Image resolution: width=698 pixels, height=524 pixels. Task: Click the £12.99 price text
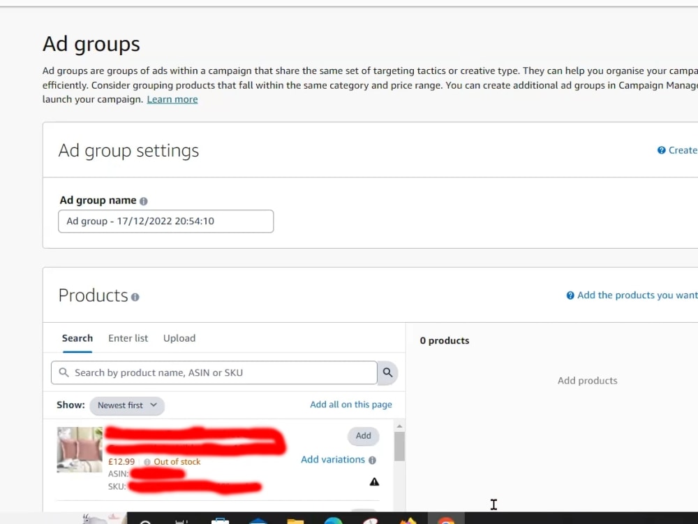pyautogui.click(x=121, y=462)
